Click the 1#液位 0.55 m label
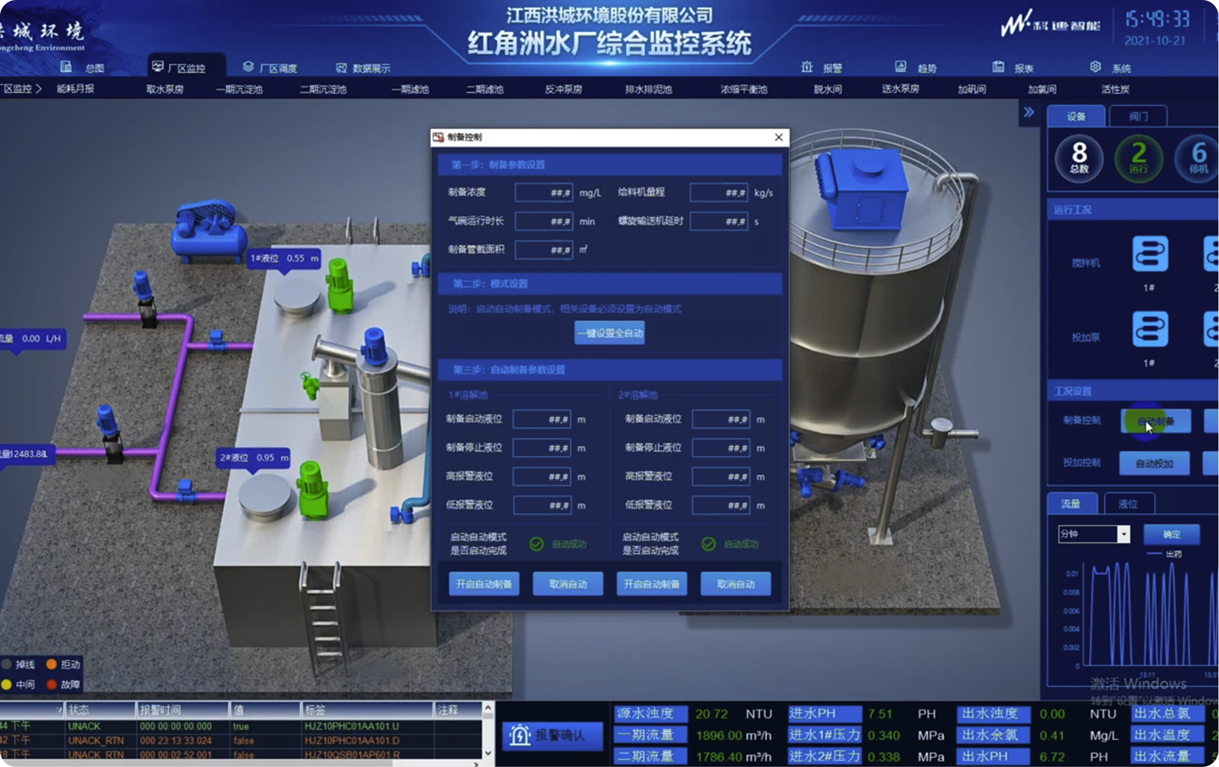 pos(284,259)
